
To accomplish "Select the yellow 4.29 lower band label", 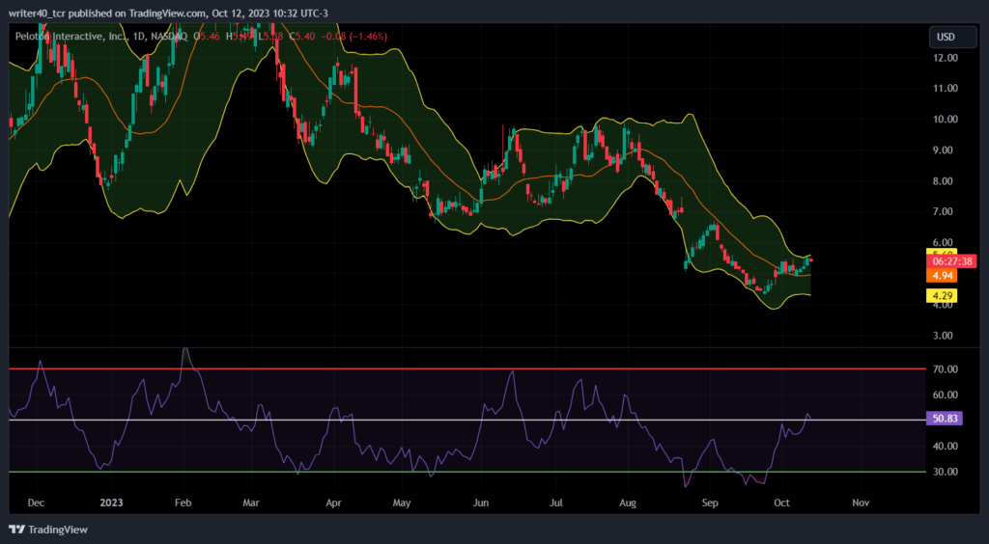I will 941,295.
